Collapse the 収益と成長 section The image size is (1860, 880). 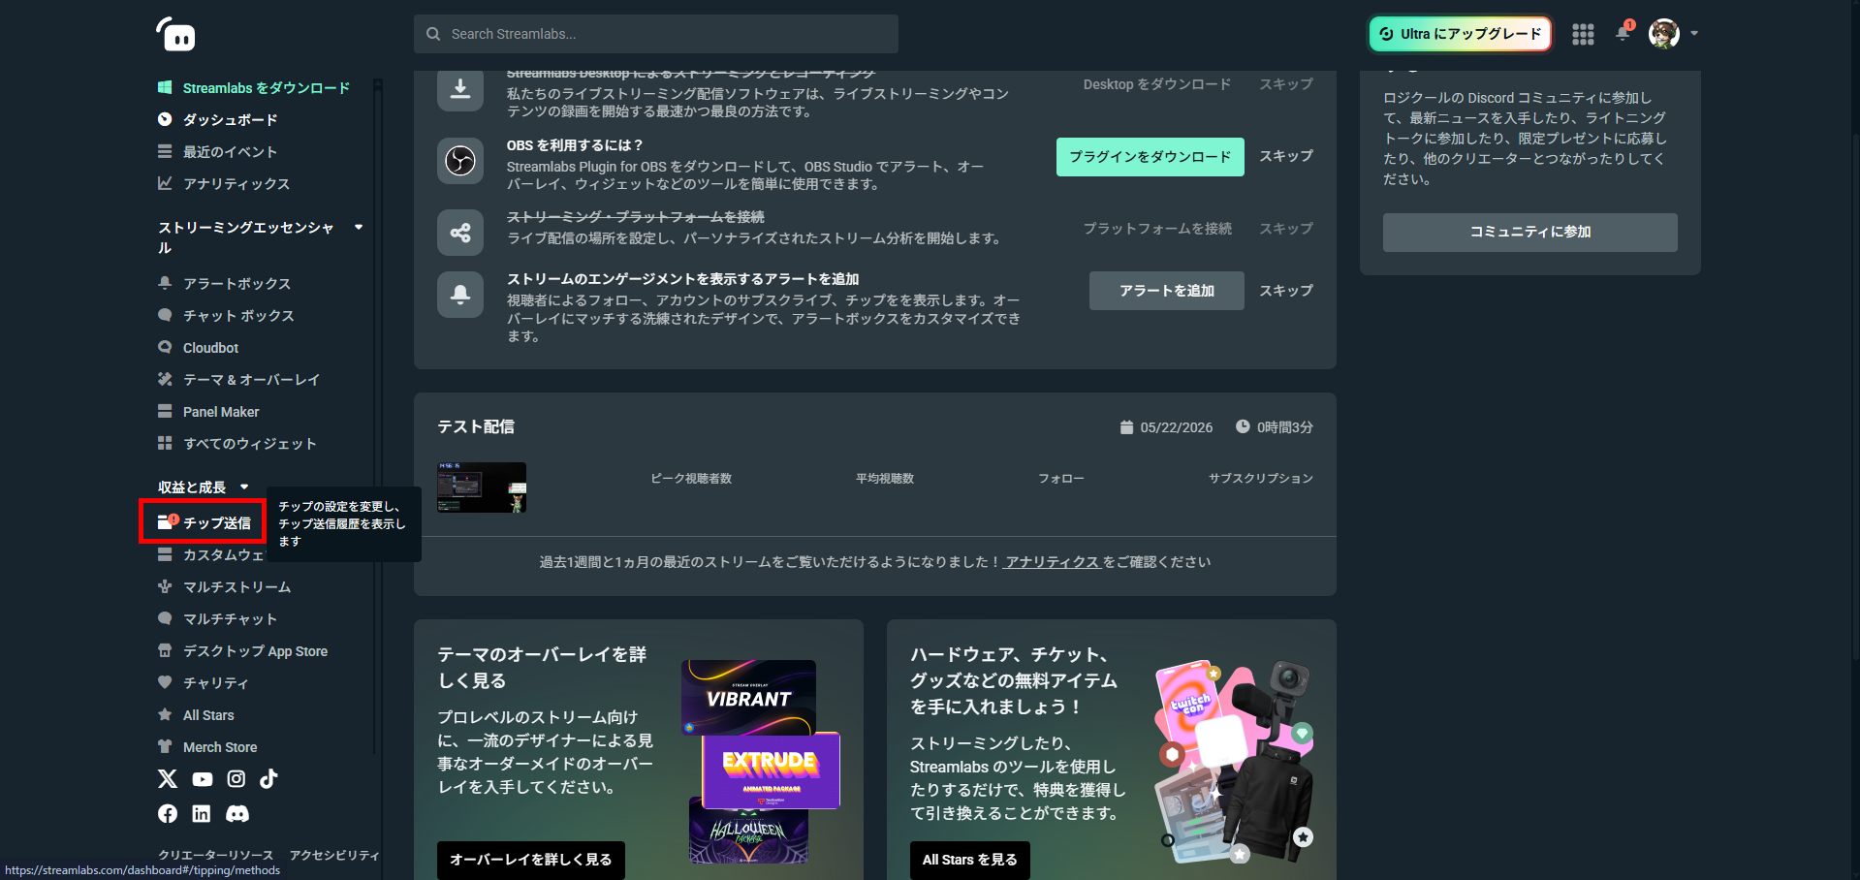tap(244, 487)
